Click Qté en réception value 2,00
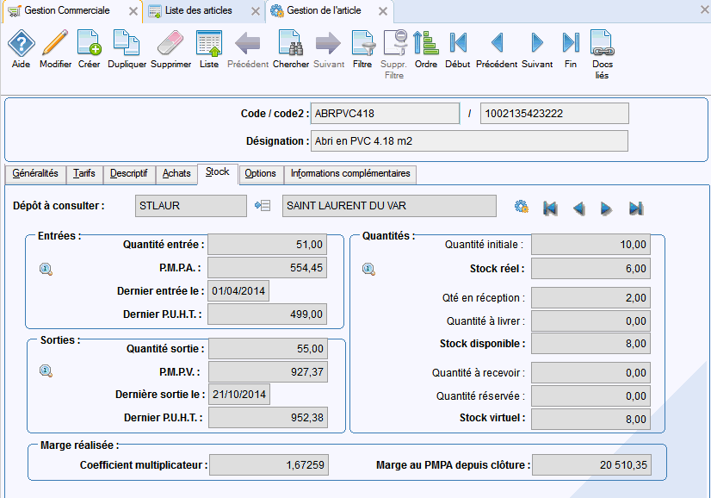The height and width of the screenshot is (498, 711). (x=590, y=298)
